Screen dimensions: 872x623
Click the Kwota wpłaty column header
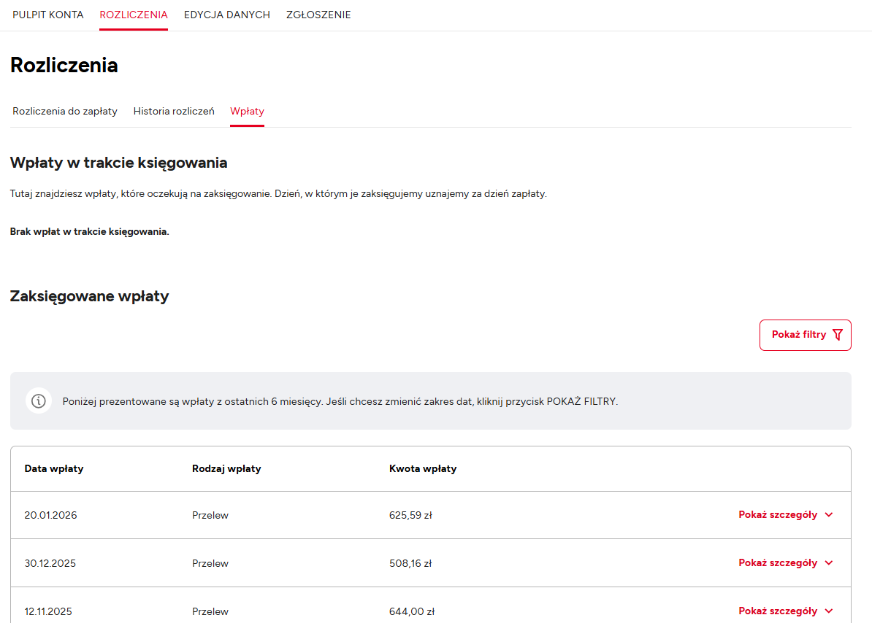coord(423,469)
